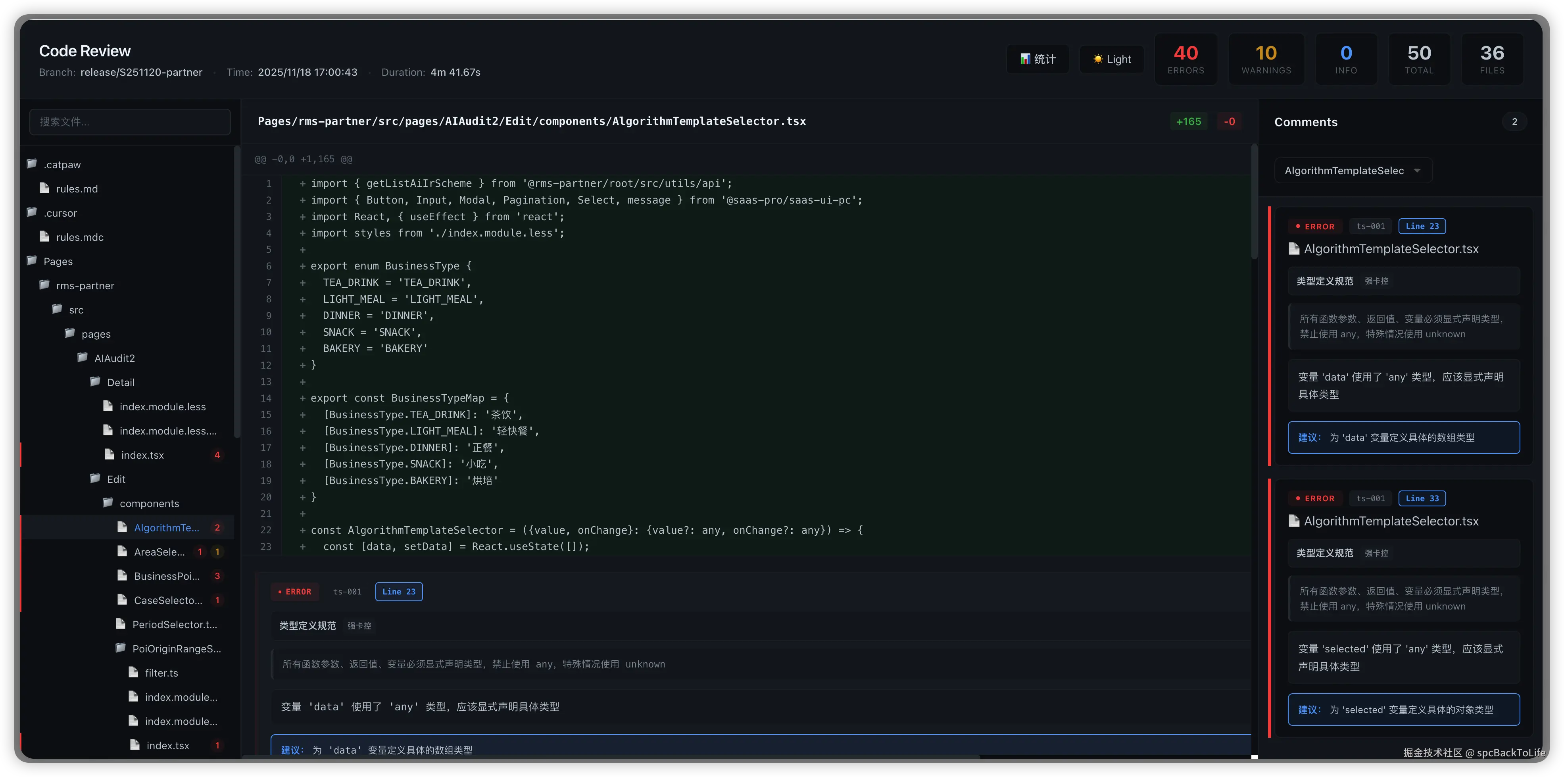Click the PeriodSelector file icon

121,624
